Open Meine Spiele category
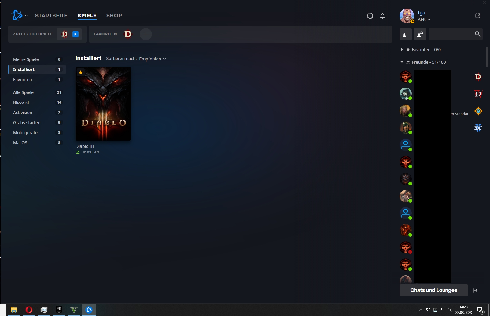 [x=37, y=59]
